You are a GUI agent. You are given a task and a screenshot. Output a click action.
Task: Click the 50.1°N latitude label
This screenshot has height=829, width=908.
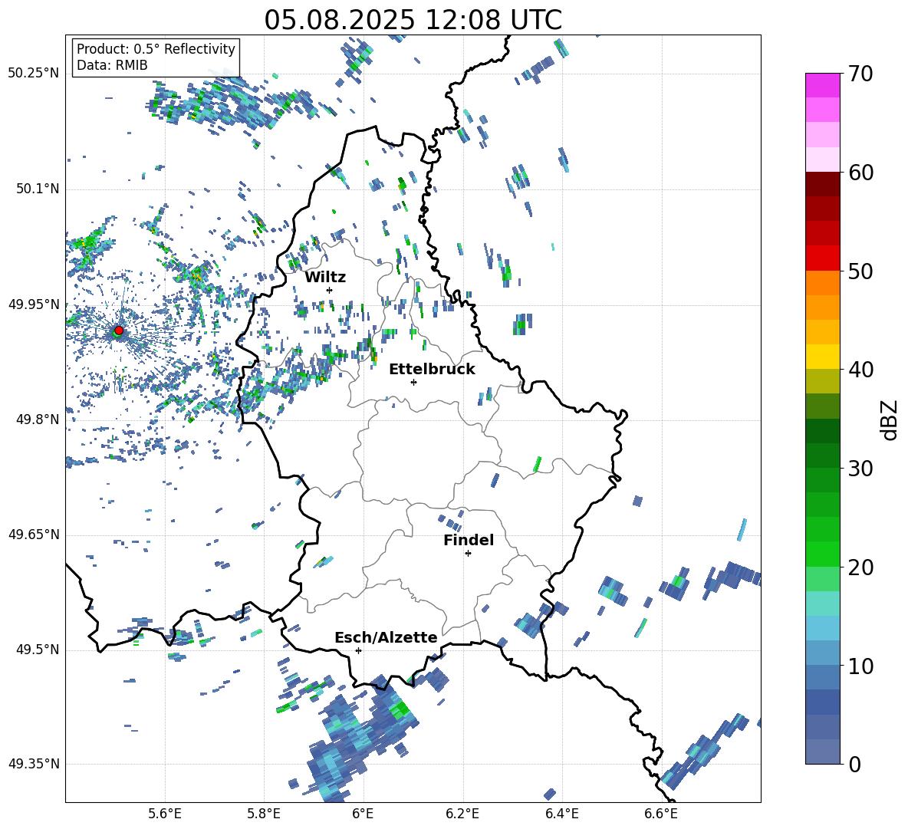[38, 189]
